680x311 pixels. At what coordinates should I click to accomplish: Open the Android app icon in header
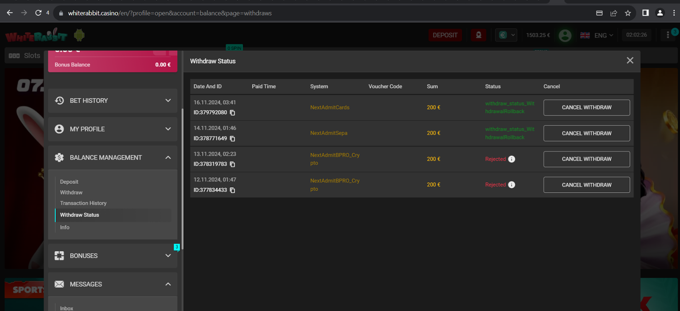click(79, 35)
